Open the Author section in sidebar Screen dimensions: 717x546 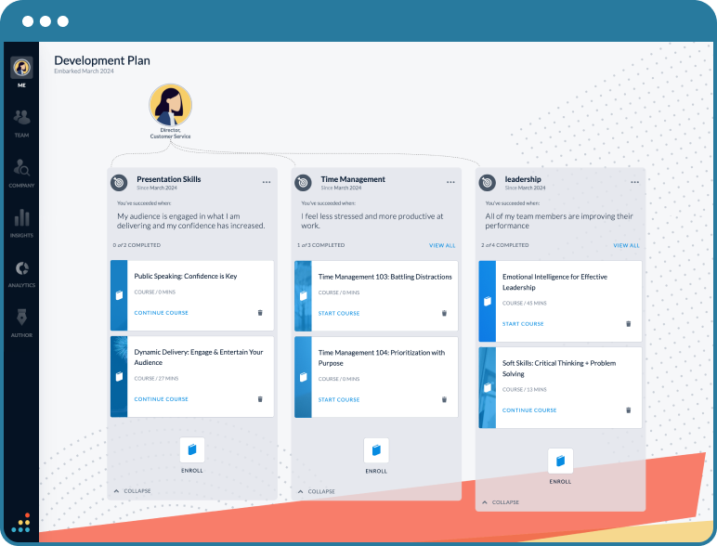click(21, 321)
